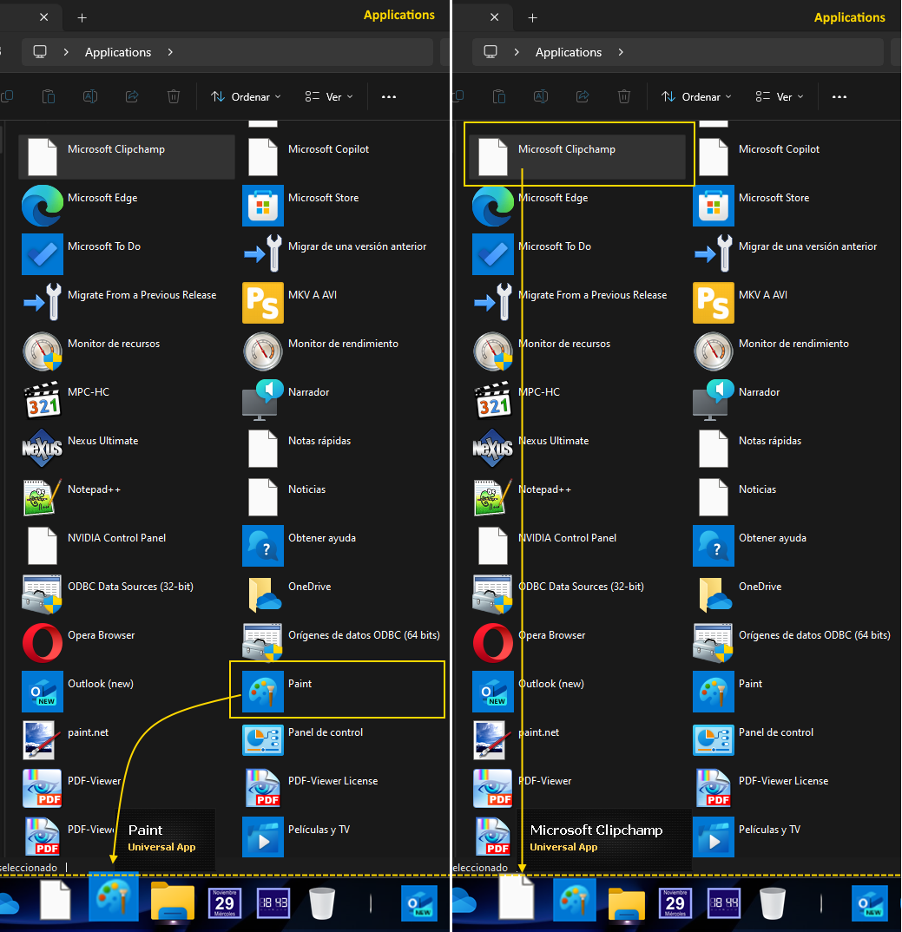The height and width of the screenshot is (932, 902).
Task: Click the share icon in right toolbar
Action: (583, 96)
